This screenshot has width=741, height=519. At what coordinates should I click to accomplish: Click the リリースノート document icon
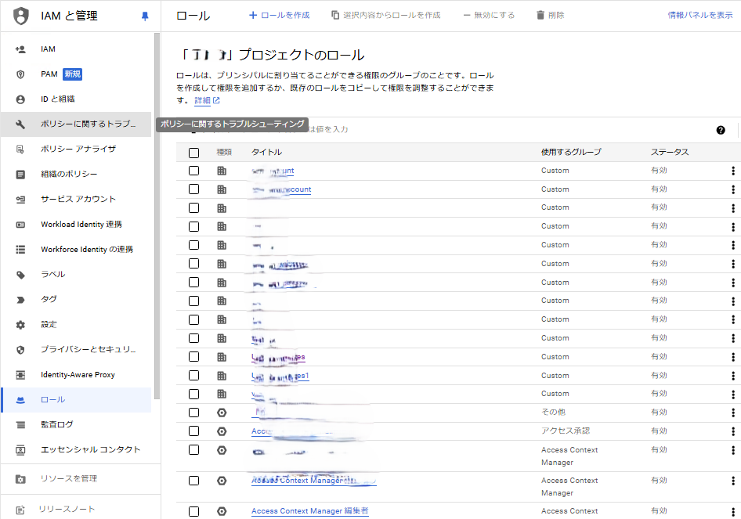tap(20, 510)
